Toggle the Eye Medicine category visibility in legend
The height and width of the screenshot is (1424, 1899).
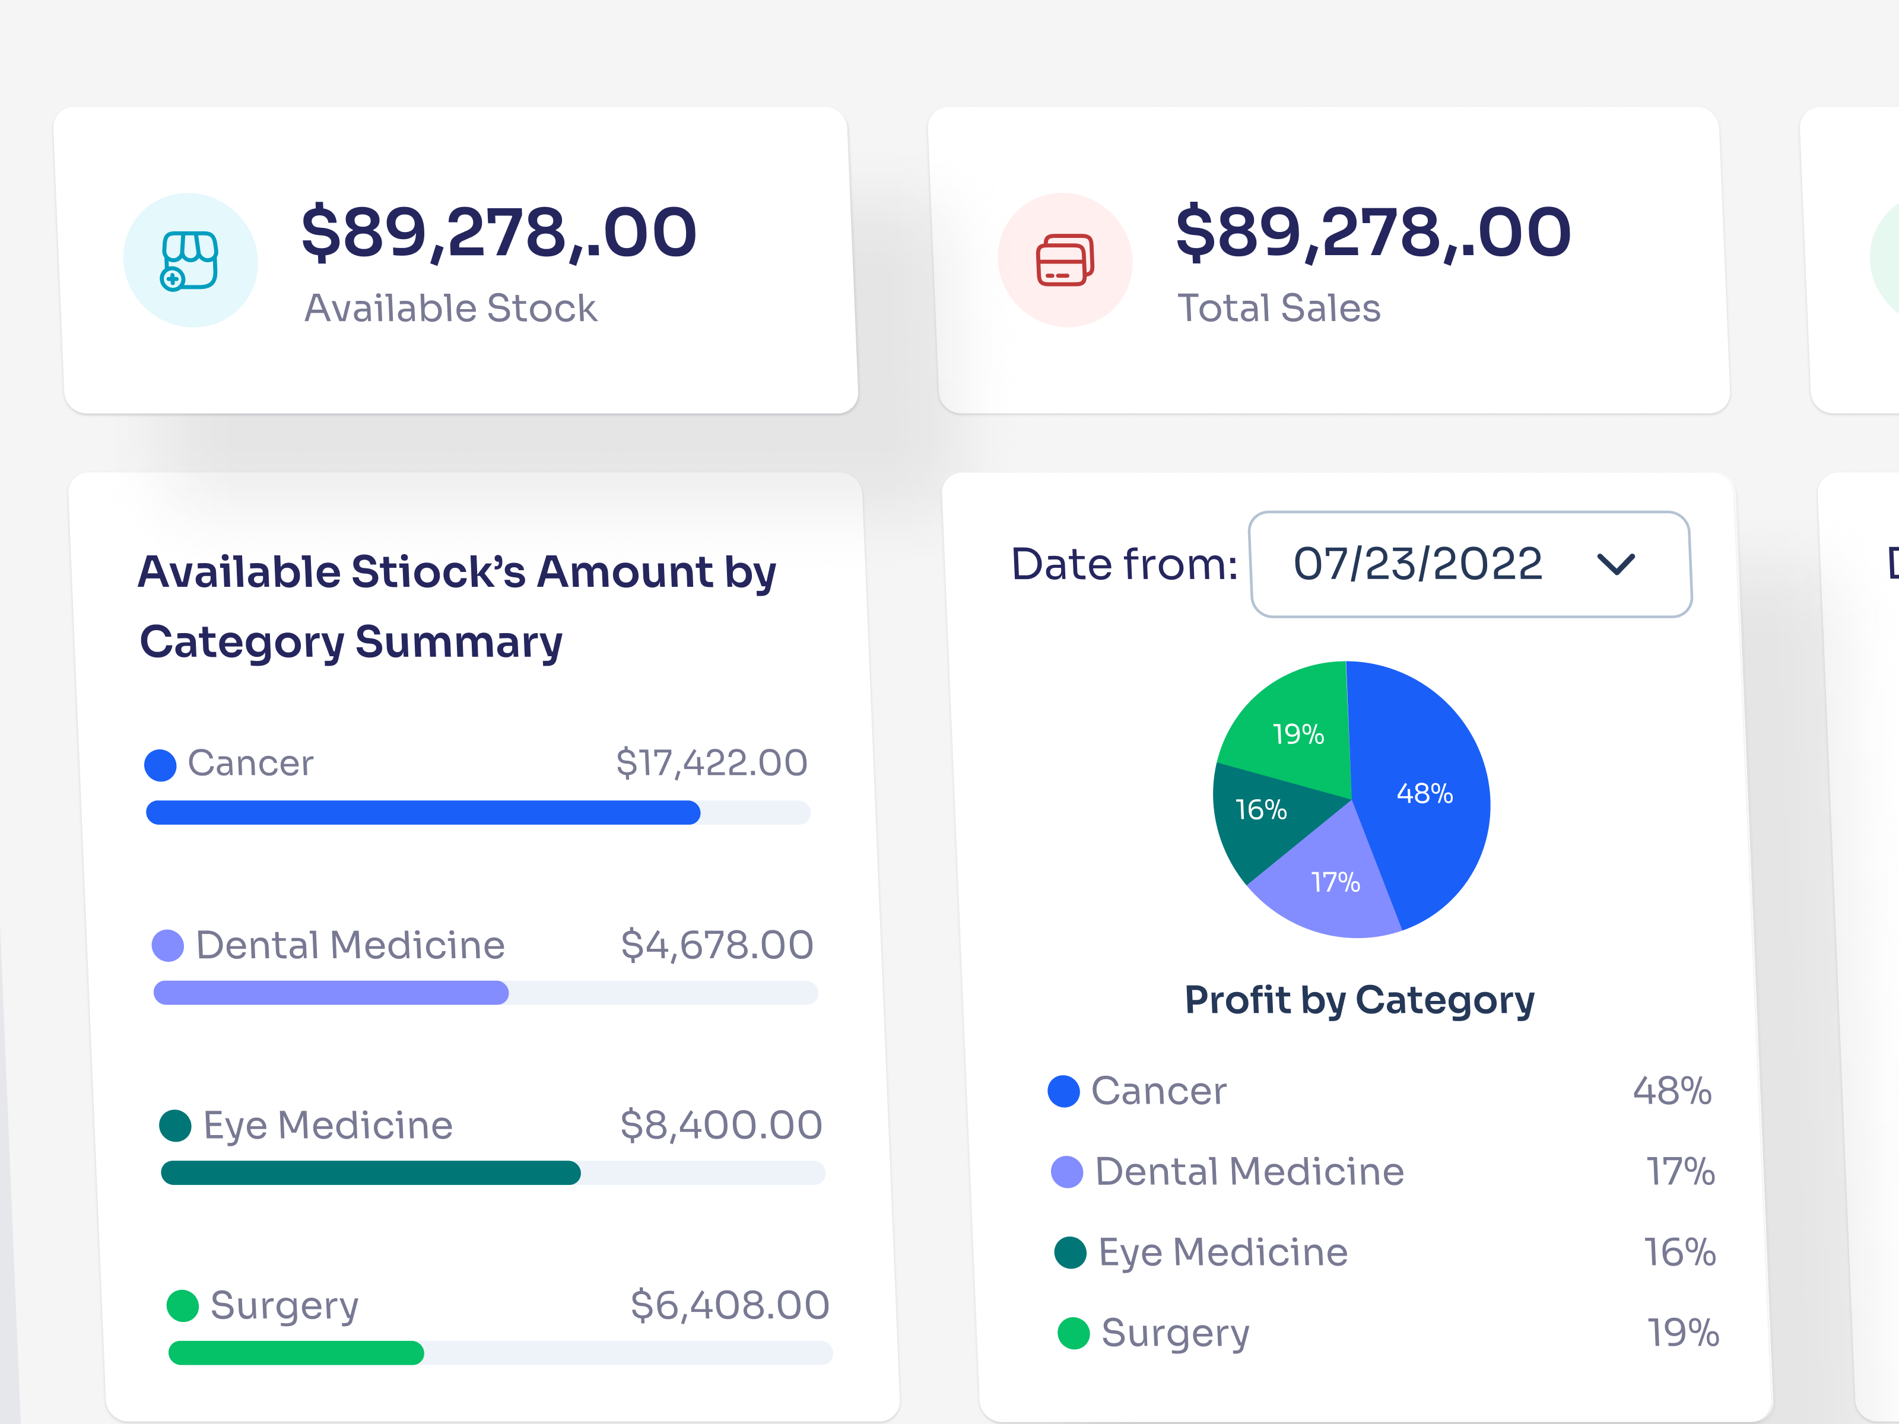1222,1253
